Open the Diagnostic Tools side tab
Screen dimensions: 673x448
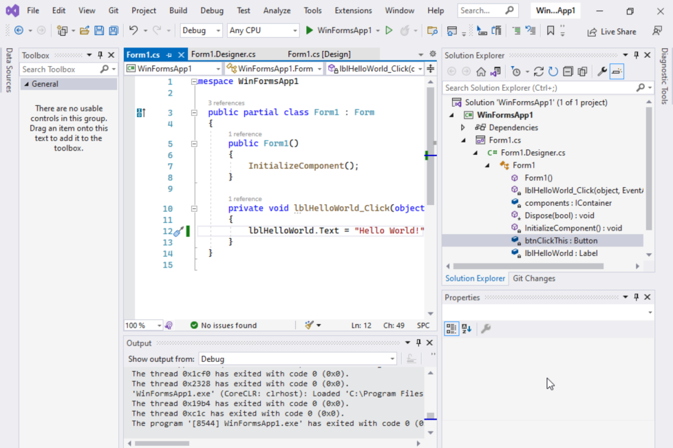coord(665,76)
